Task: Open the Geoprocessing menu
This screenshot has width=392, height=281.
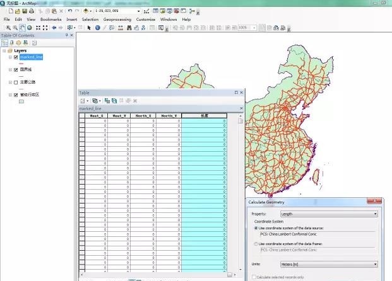Action: coord(117,19)
